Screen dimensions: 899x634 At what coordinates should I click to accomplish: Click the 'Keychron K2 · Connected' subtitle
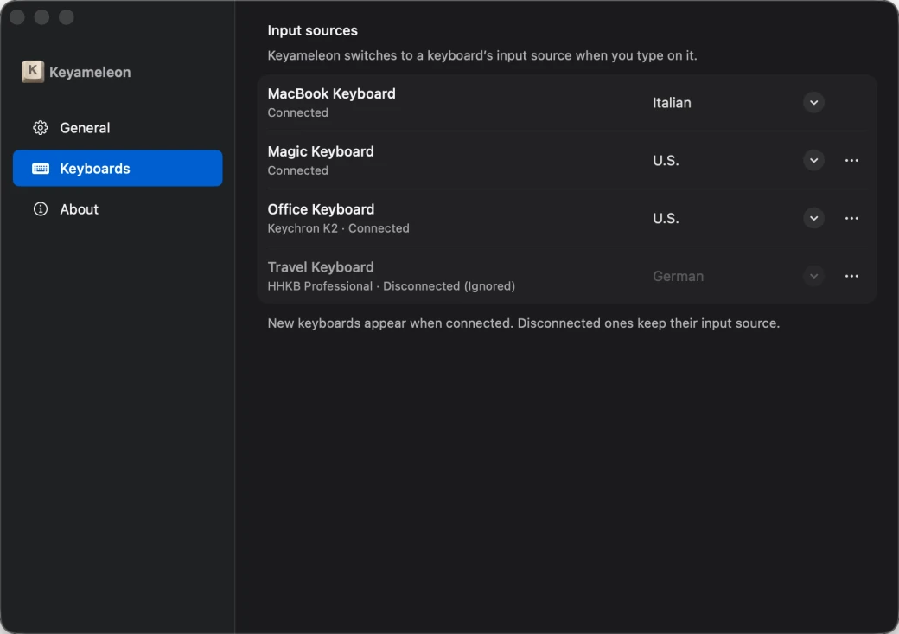pyautogui.click(x=338, y=228)
